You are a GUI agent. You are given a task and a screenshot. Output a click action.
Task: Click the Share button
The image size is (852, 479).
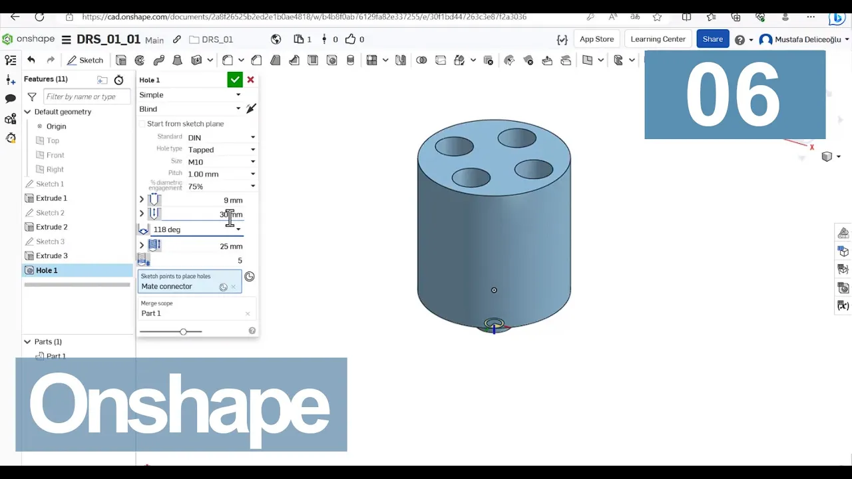coord(712,39)
